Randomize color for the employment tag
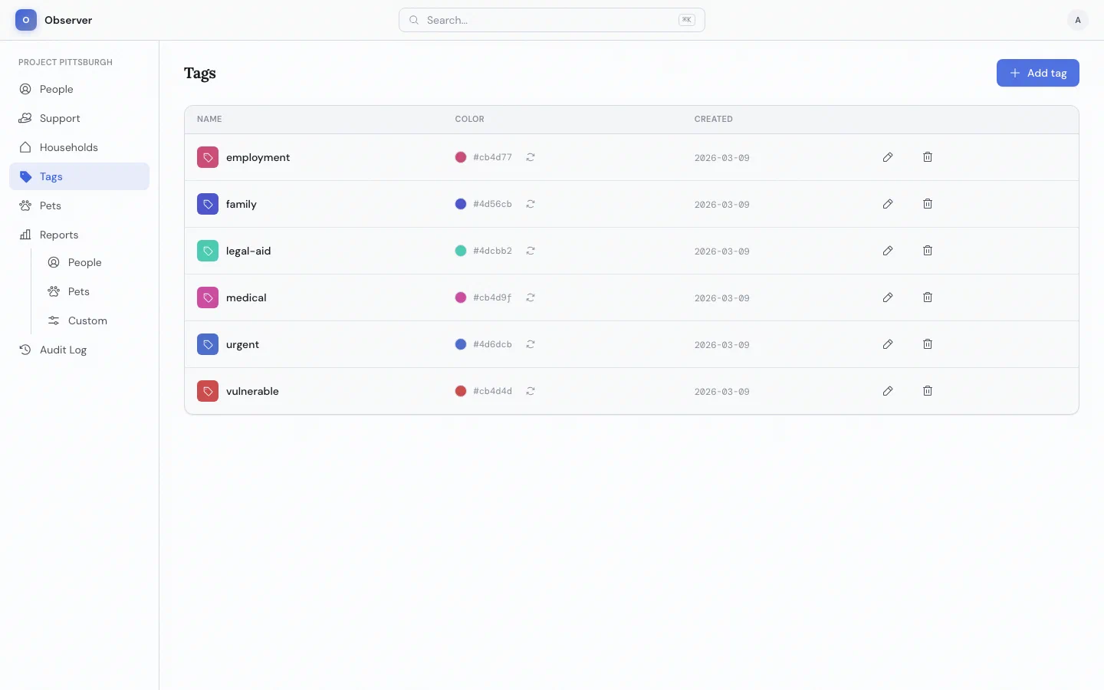Viewport: 1104px width, 690px height. tap(531, 157)
